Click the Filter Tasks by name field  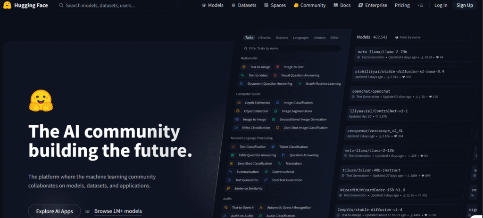(291, 48)
